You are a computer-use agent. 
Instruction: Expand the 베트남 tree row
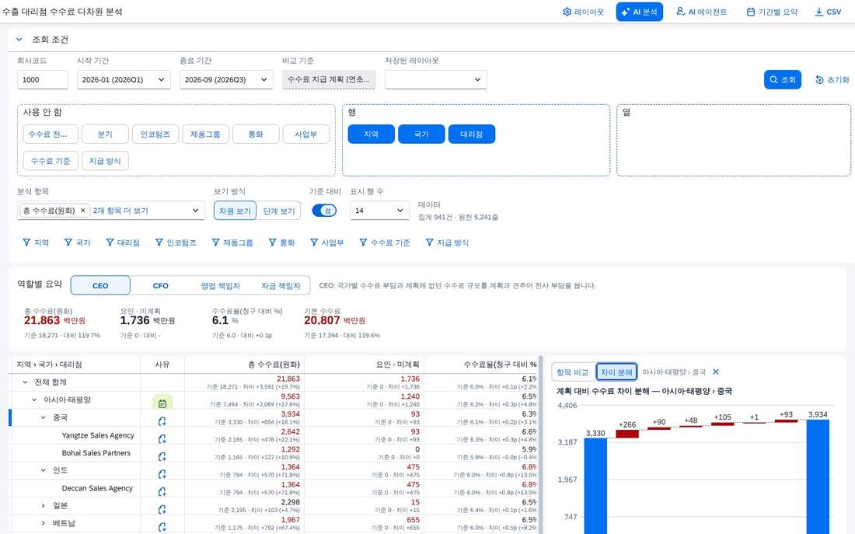(x=43, y=523)
